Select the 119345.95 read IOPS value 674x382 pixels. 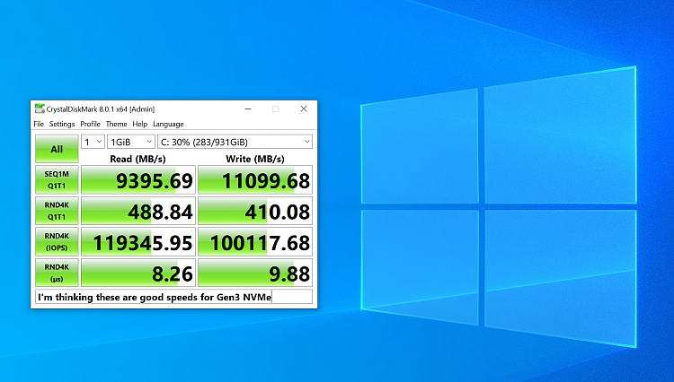[138, 242]
